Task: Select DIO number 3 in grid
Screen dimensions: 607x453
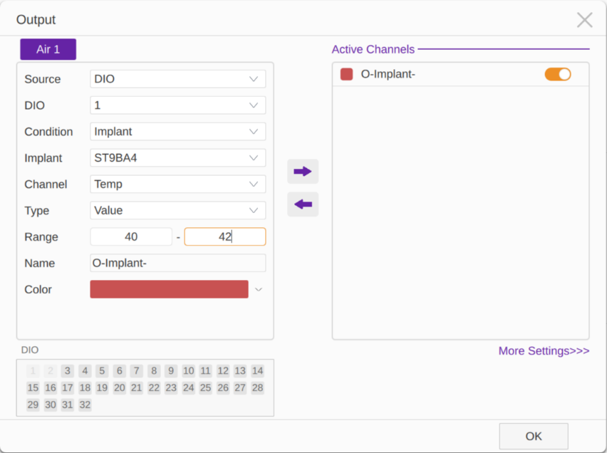Action: click(68, 371)
